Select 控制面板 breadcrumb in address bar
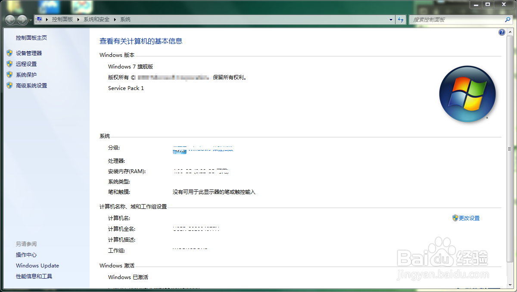Image resolution: width=517 pixels, height=292 pixels. click(x=62, y=19)
